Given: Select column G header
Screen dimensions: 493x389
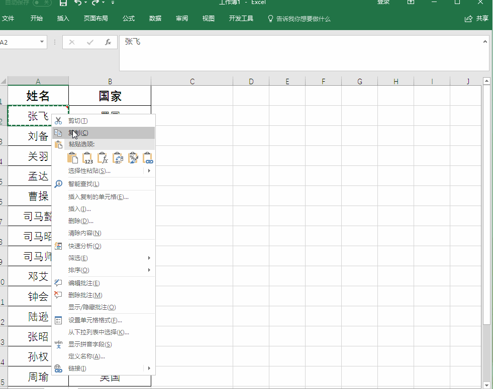Looking at the screenshot, I should click(x=360, y=81).
